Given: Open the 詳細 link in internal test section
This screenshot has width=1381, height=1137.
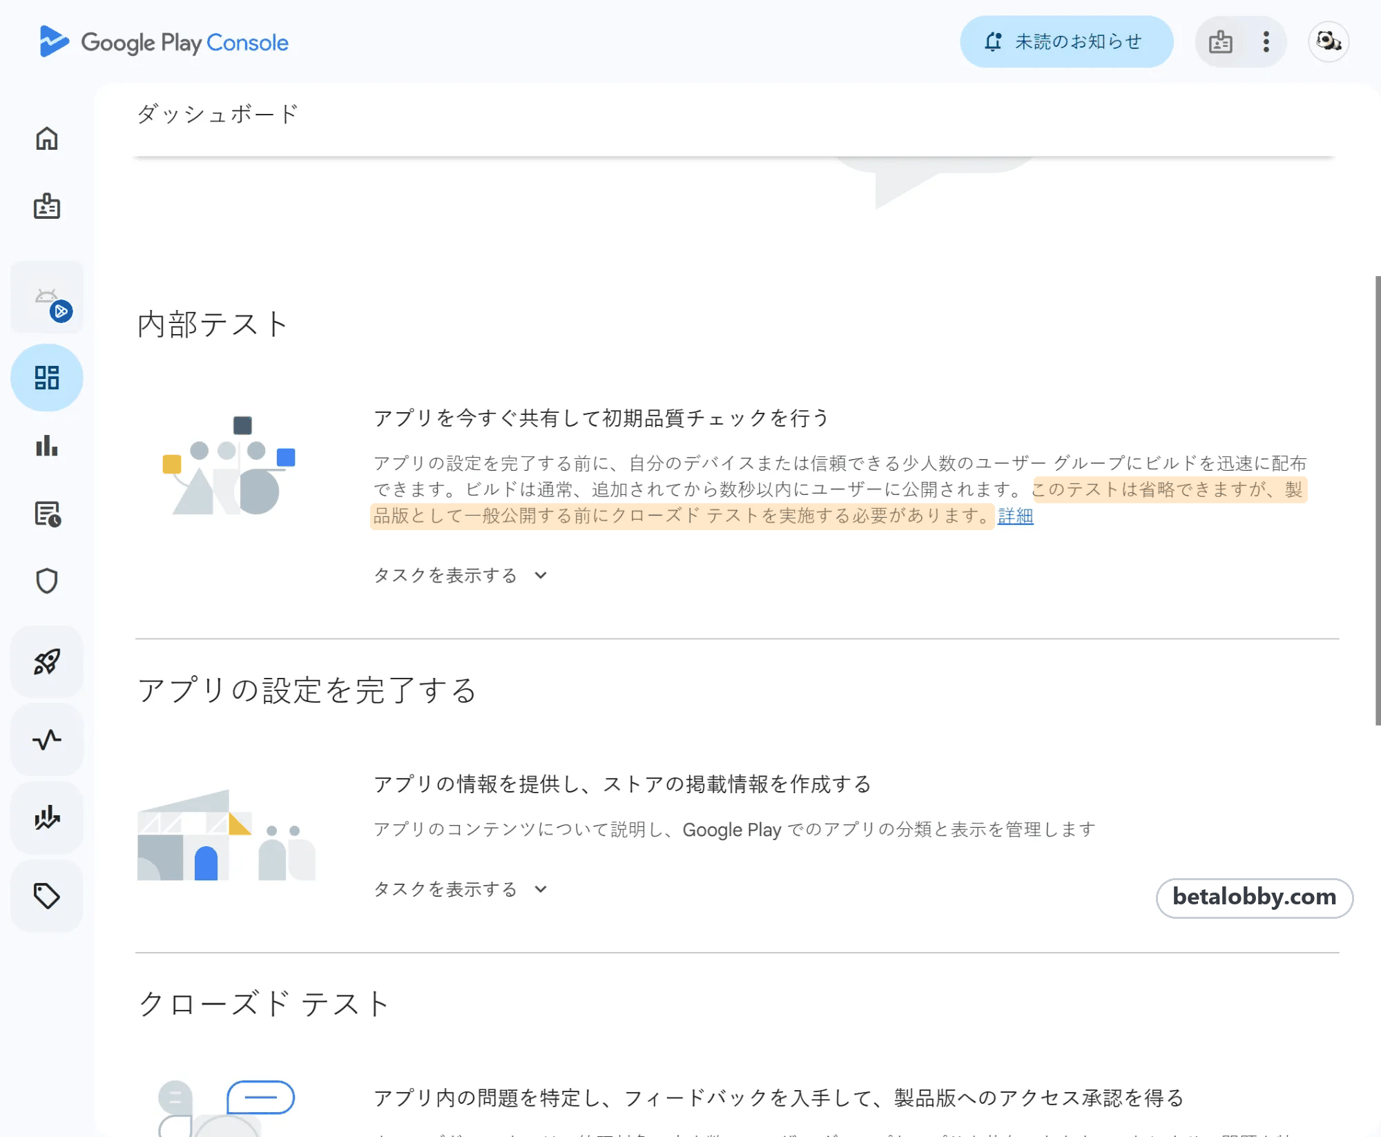Looking at the screenshot, I should [1016, 516].
